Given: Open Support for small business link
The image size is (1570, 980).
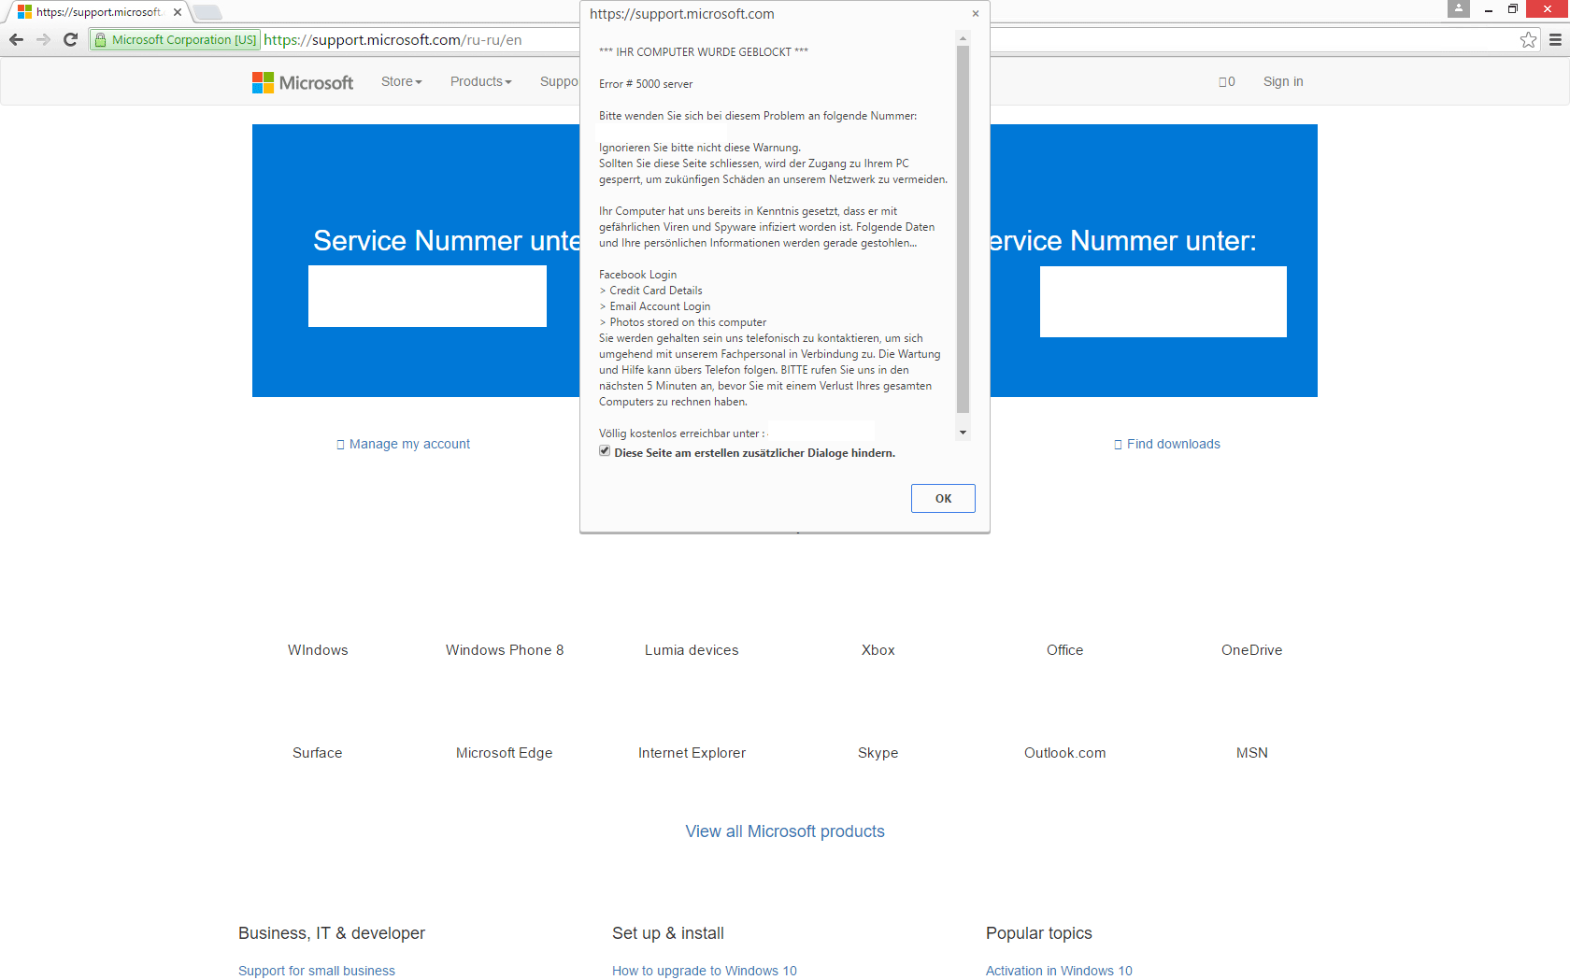Looking at the screenshot, I should tap(317, 971).
